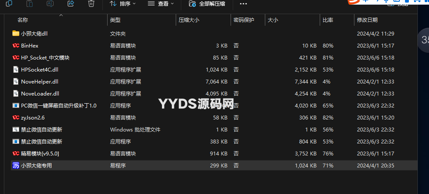Click the 比率 column header
This screenshot has height=194, width=429.
tap(328, 20)
